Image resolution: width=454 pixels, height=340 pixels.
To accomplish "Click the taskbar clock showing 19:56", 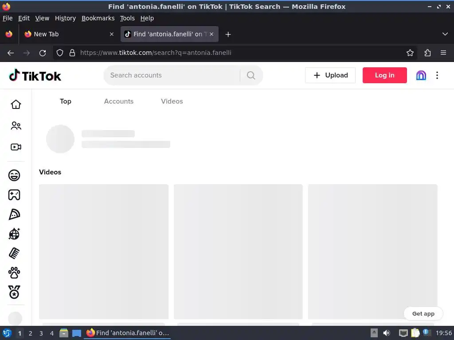I will [444, 333].
